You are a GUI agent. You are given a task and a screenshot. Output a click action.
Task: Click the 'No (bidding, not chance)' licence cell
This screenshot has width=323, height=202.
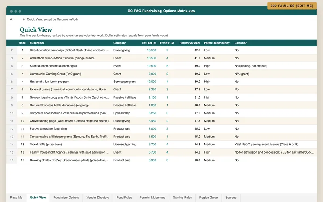click(251, 66)
